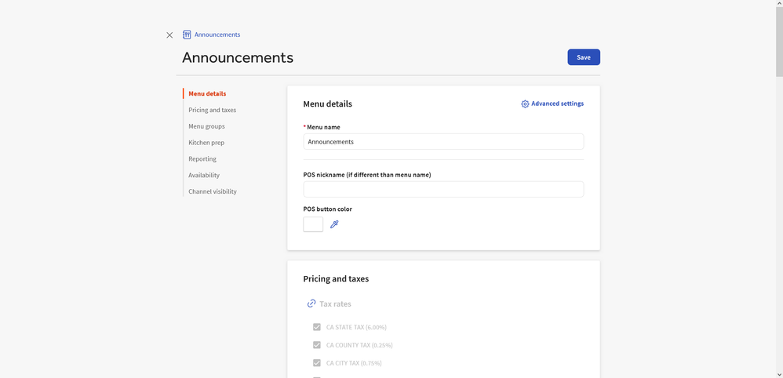
Task: Select Menu details in the sidebar
Action: point(207,94)
